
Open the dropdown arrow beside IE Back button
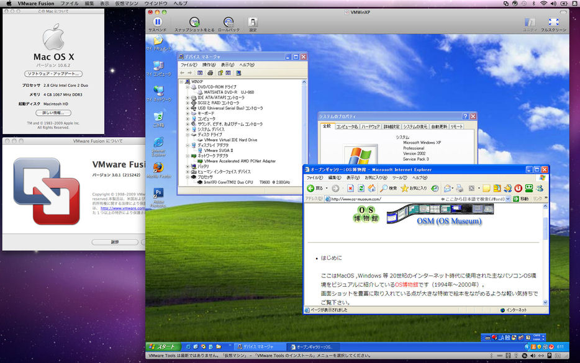[326, 189]
